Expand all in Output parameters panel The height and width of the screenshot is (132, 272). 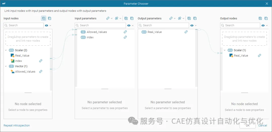(x=189, y=18)
